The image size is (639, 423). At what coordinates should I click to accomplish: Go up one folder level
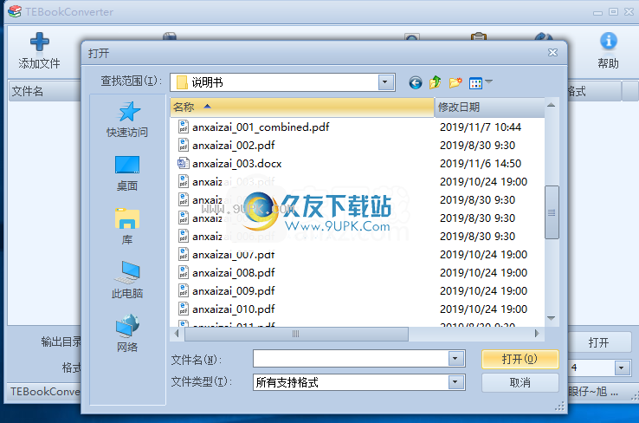click(436, 83)
